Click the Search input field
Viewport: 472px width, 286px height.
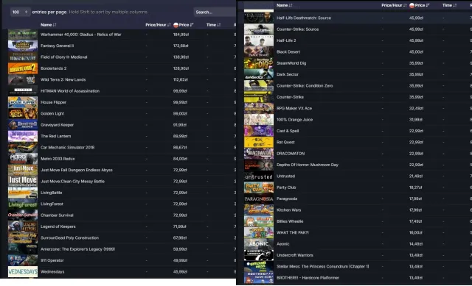(215, 12)
